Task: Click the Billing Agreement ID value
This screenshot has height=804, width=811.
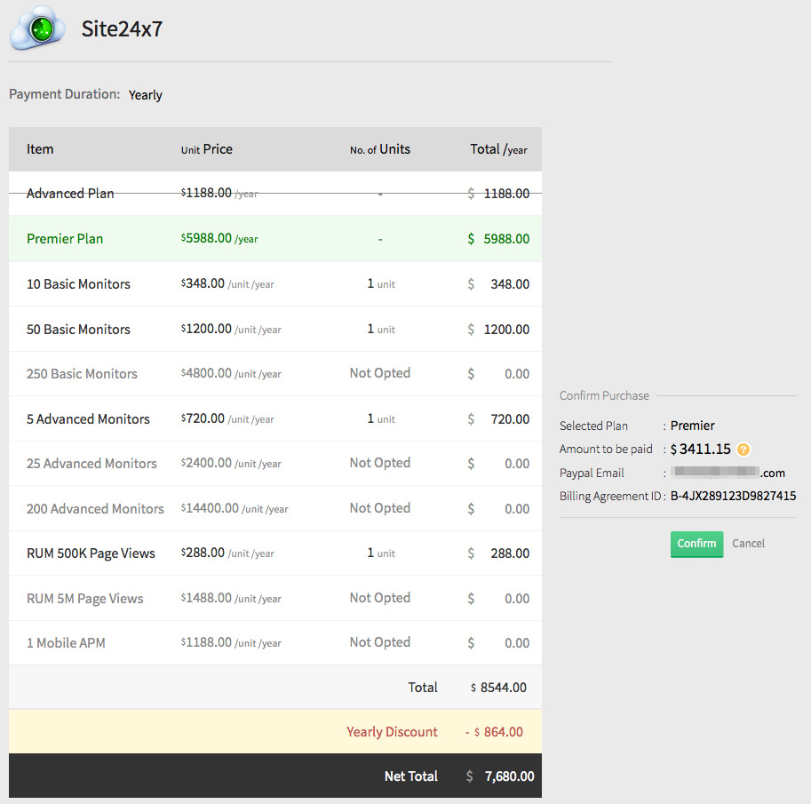Action: (733, 496)
